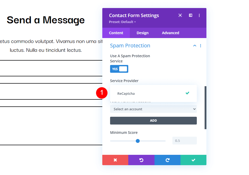Click the red step 1 marker
Screen dimensions: 249x175
102,93
